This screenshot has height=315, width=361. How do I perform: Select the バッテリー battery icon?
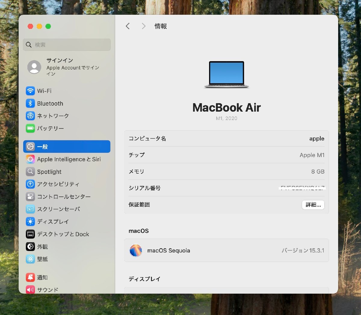click(x=30, y=128)
